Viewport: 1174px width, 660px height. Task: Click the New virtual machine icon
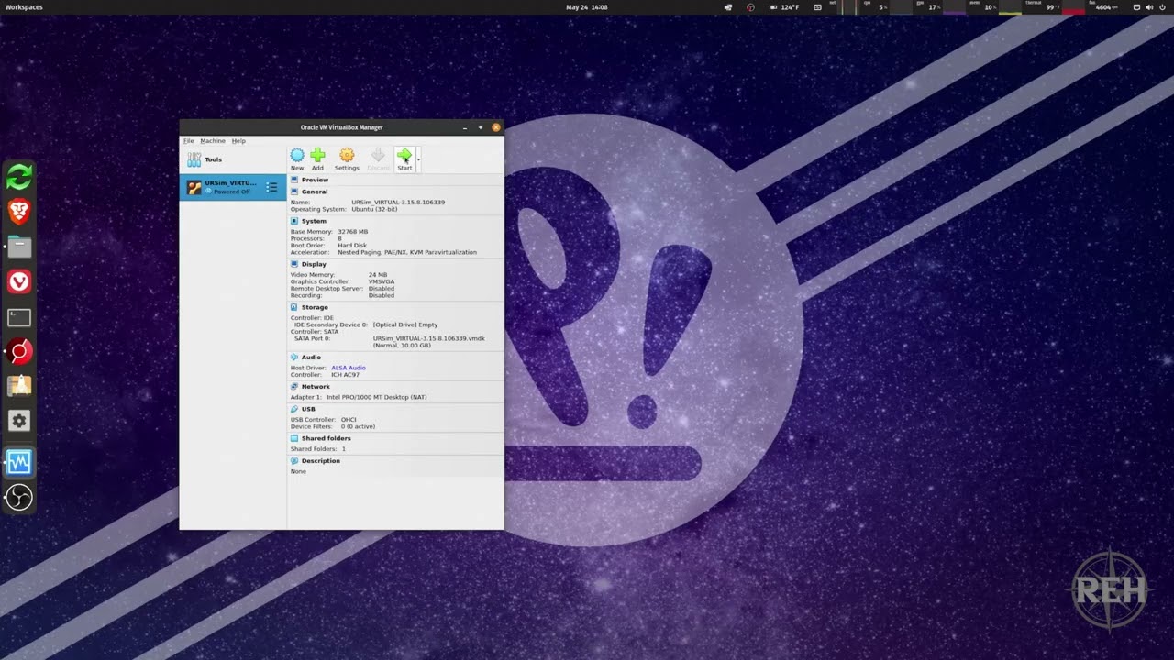pos(297,156)
